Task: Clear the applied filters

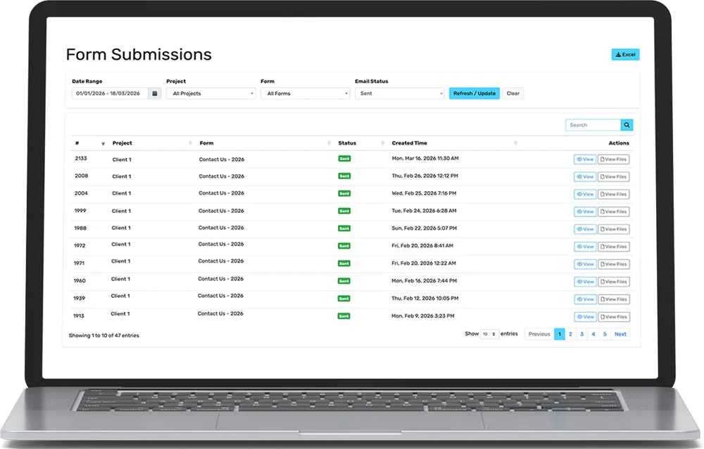Action: click(513, 93)
